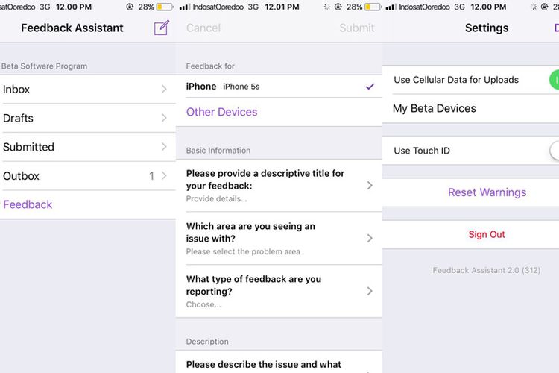Tap the rotation lock status icon

(x=130, y=7)
